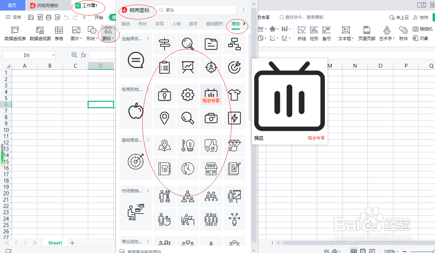The height and width of the screenshot is (253, 435).
Task: Choose the gear settings icon in panel
Action: [188, 95]
